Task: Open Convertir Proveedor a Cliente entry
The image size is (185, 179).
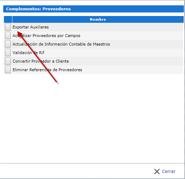Action: coord(40,61)
